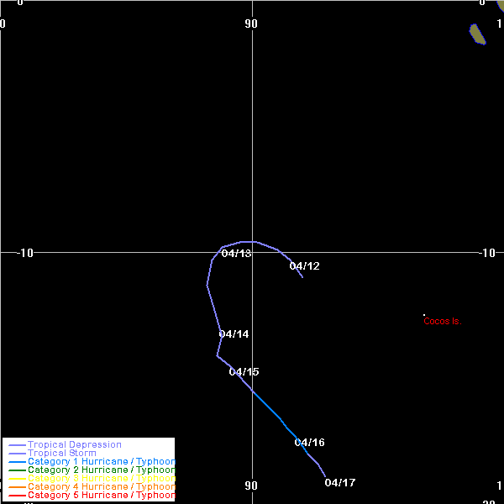Click the 90 longitude label at bottom
The width and height of the screenshot is (504, 504).
pyautogui.click(x=251, y=486)
